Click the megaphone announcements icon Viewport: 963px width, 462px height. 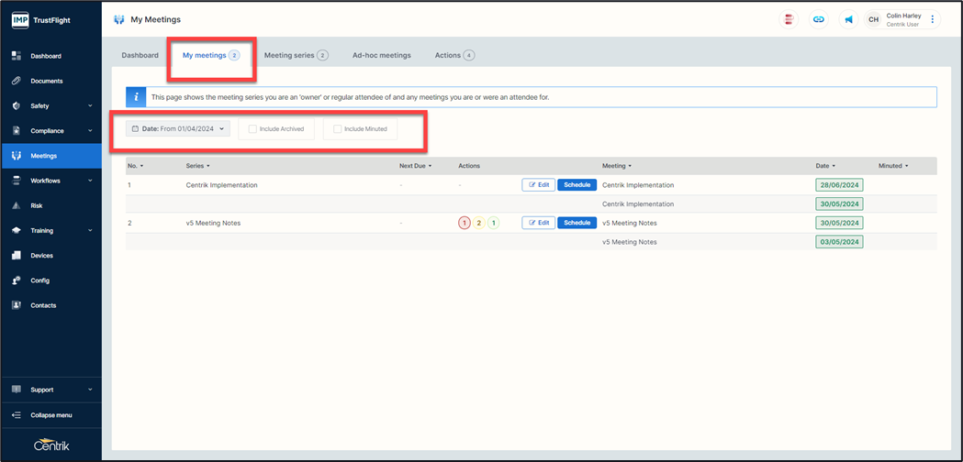[x=848, y=19]
